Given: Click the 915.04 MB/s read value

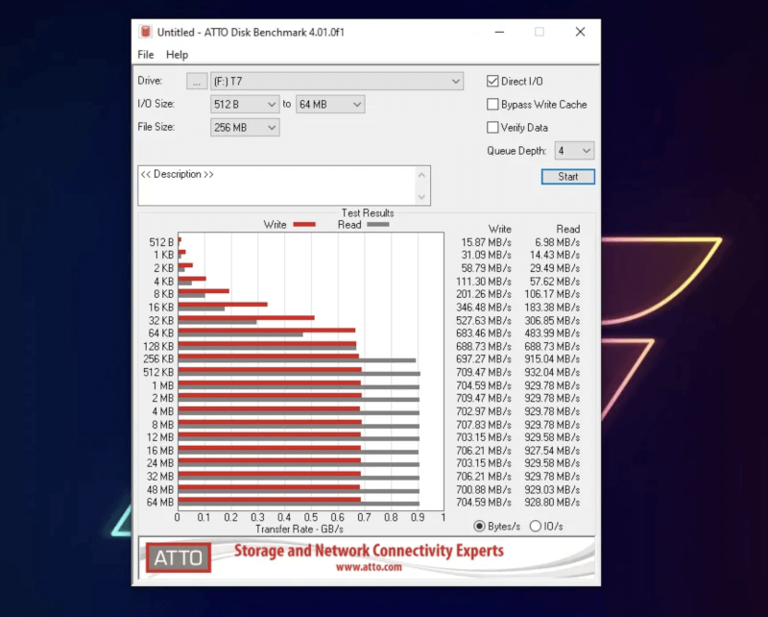Looking at the screenshot, I should 552,359.
